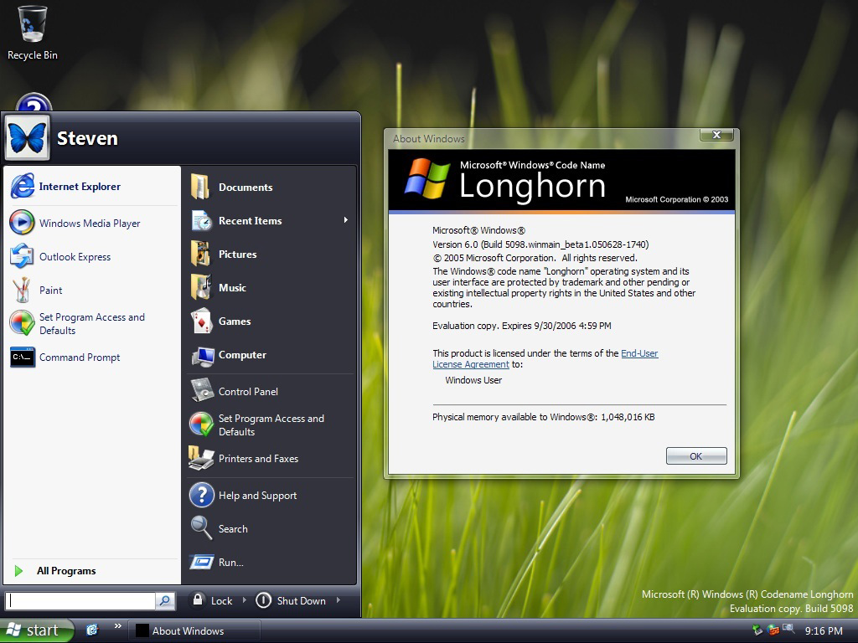
Task: Open Control Panel from the Start menu
Action: 247,392
